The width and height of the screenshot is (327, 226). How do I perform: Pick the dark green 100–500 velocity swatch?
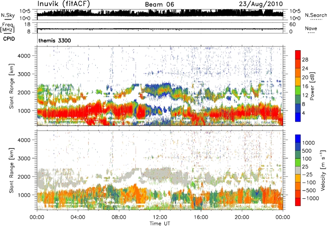(298, 155)
